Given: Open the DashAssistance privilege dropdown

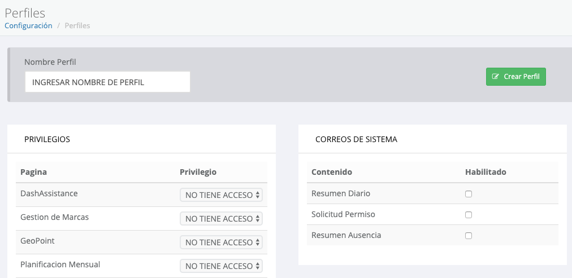Looking at the screenshot, I should coord(221,195).
